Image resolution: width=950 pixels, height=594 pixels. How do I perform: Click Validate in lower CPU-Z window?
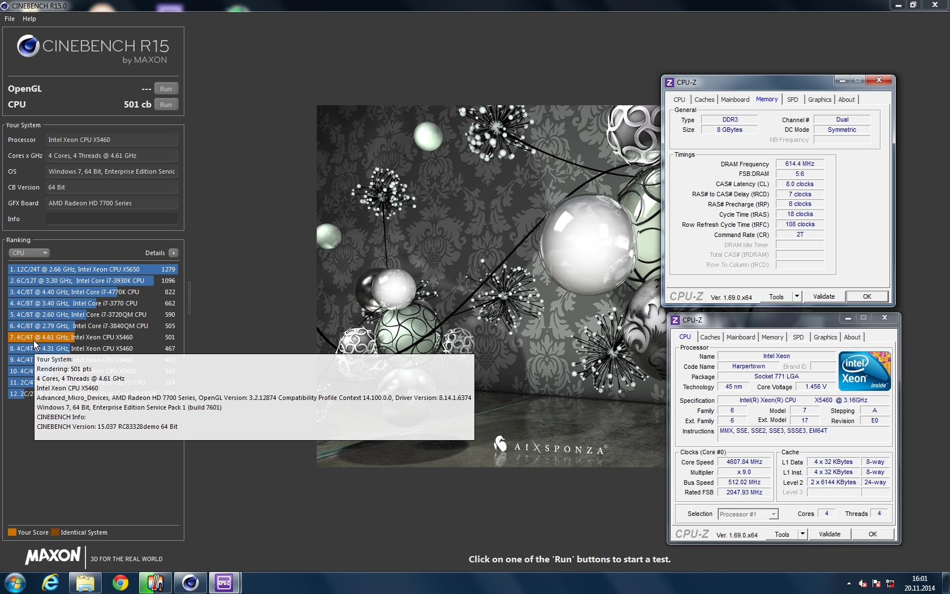830,534
